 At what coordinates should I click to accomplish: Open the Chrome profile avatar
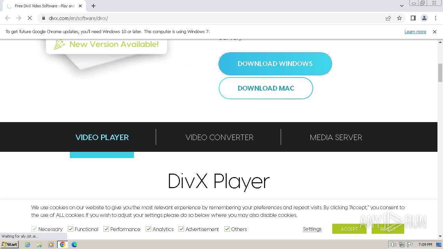tap(424, 18)
